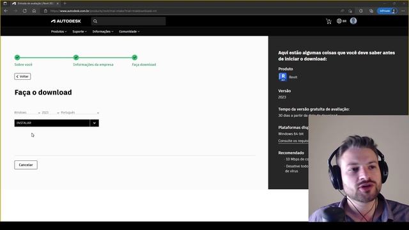Click the Voltar back button

[x=22, y=77]
